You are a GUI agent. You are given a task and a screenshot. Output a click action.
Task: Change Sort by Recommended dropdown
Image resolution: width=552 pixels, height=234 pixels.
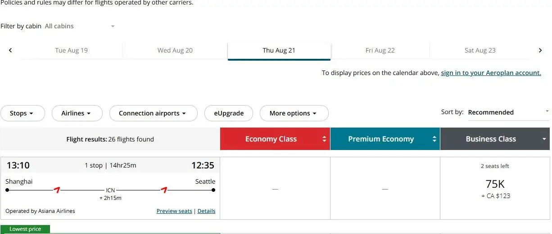(x=508, y=112)
